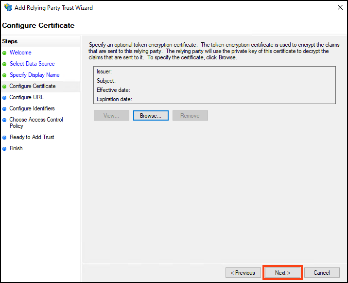348x283 pixels.
Task: Click the Issuer field label
Action: (104, 71)
